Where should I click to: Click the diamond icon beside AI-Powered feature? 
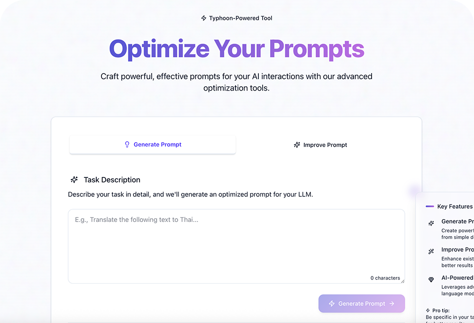pos(431,280)
